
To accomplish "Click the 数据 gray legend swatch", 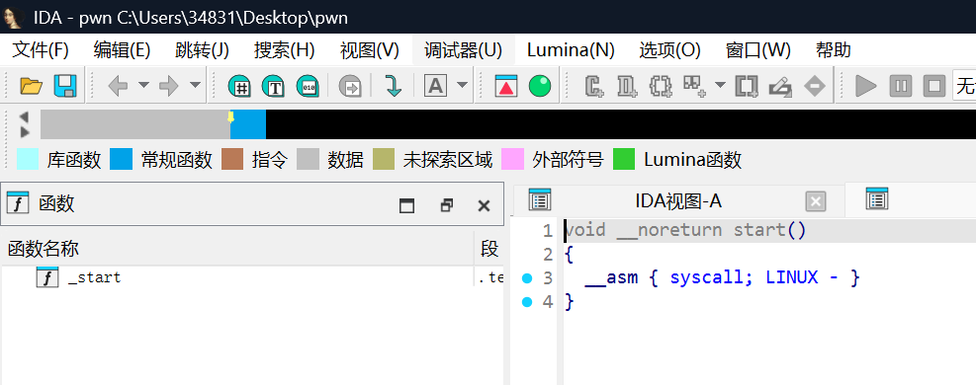I will click(308, 160).
